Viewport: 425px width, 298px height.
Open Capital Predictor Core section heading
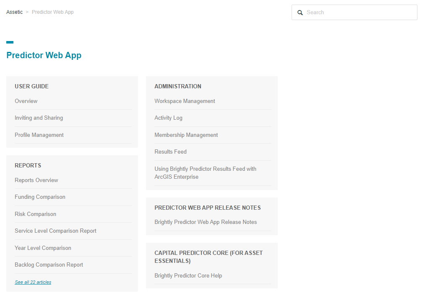(x=209, y=257)
